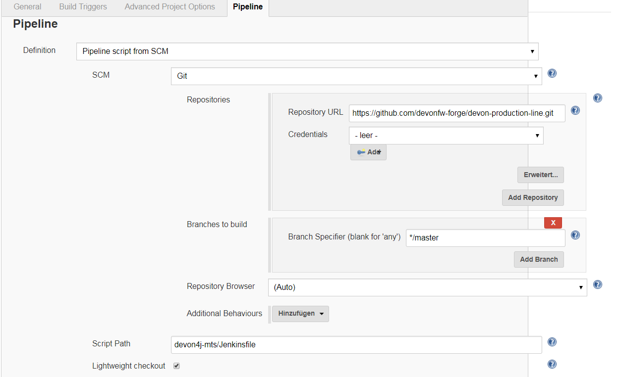Click the Add Repository button
621x377 pixels.
click(x=533, y=197)
